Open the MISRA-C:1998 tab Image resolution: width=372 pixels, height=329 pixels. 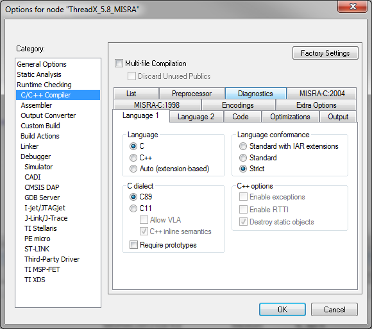point(157,105)
